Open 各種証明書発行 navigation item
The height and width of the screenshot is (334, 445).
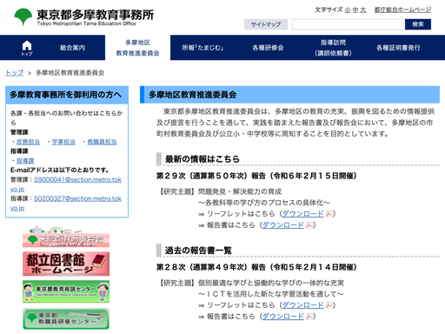[x=398, y=48]
